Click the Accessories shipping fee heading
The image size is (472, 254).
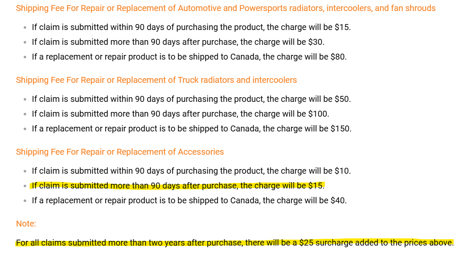tap(120, 152)
